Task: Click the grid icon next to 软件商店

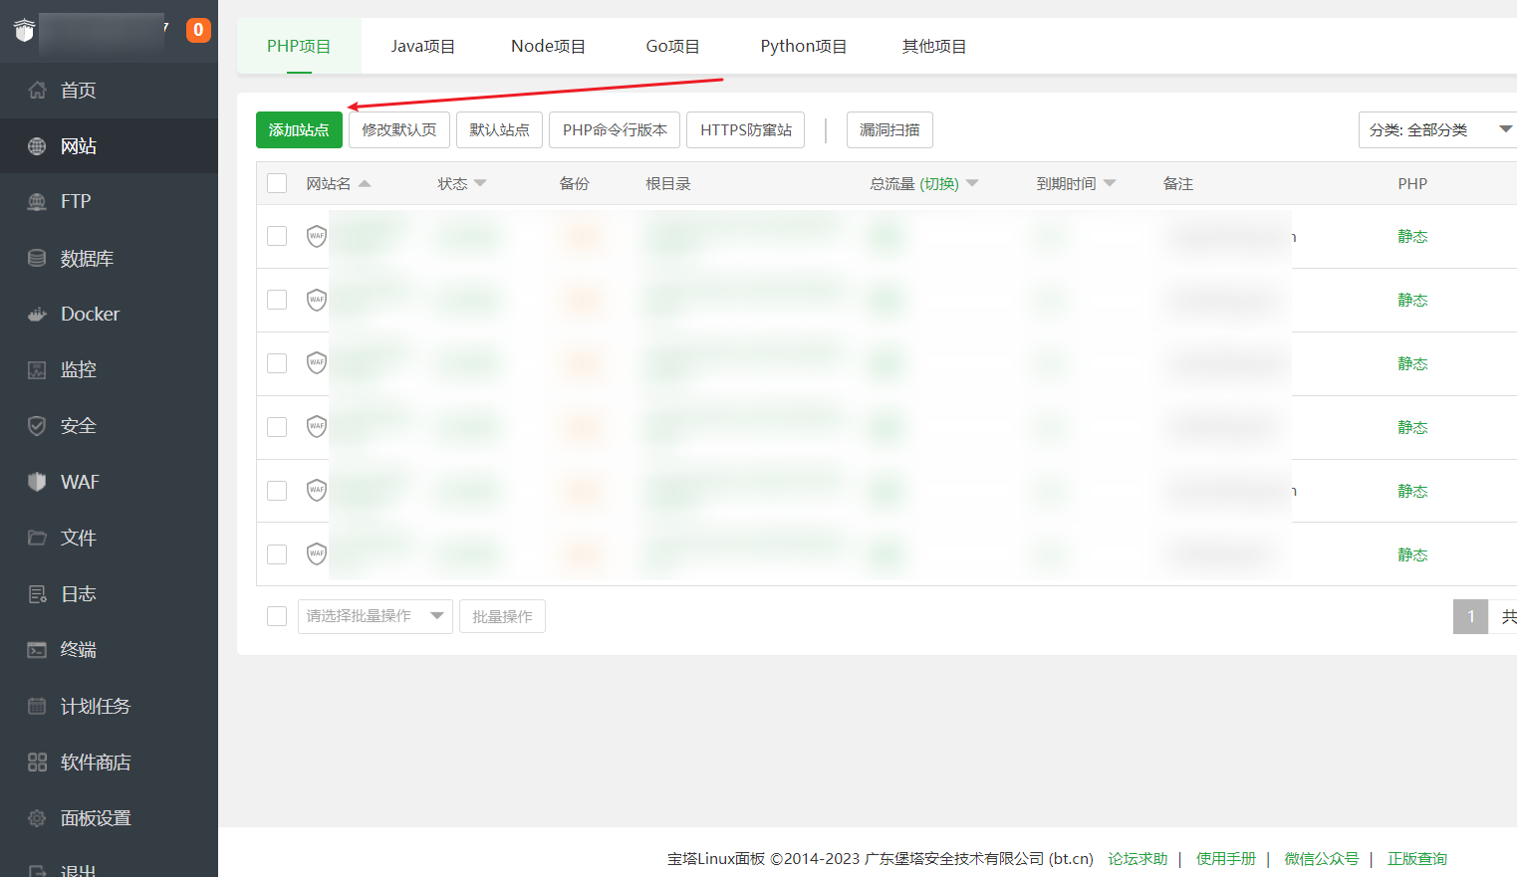Action: (37, 763)
